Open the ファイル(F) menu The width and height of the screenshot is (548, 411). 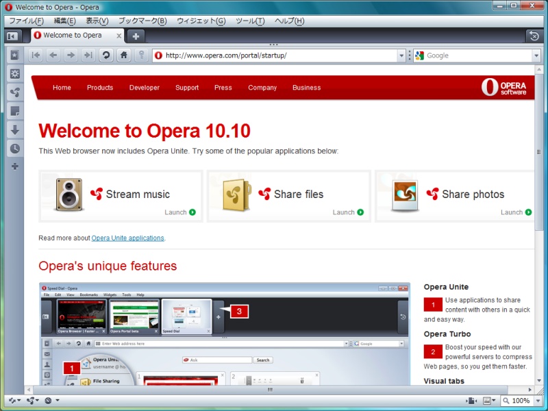pyautogui.click(x=26, y=21)
